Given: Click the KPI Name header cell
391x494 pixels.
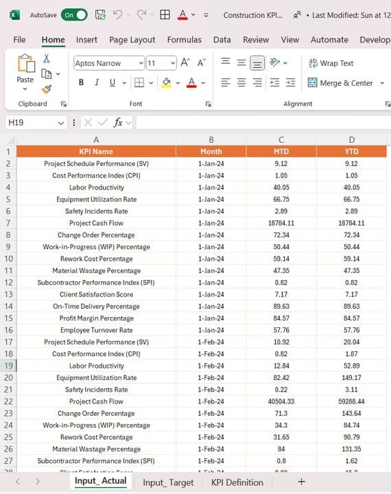Looking at the screenshot, I should coord(96,152).
